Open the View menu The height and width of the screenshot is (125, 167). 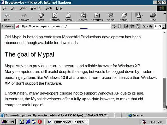22,8
